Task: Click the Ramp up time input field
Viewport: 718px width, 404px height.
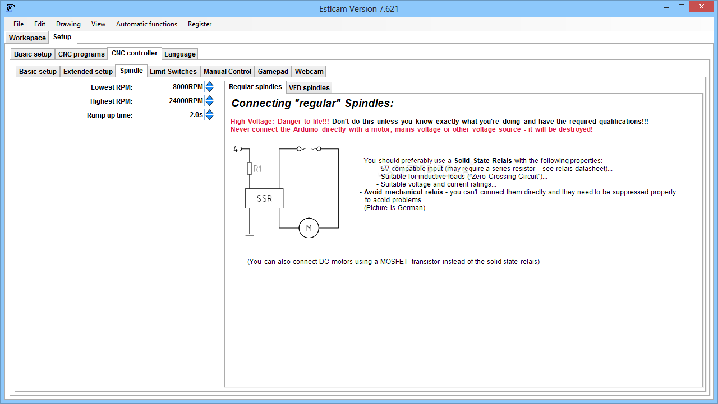Action: (169, 115)
